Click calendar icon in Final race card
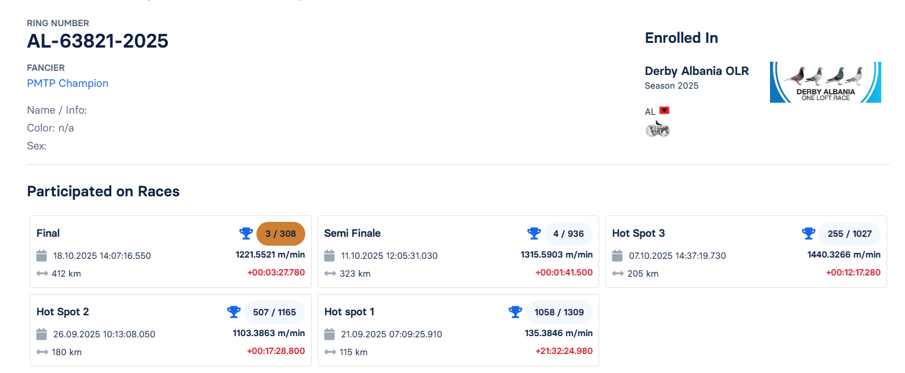This screenshot has width=905, height=373. (42, 256)
